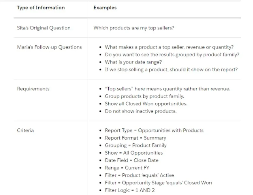Click the 'Examples' column header
Viewport: 253px width, 195px height.
pyautogui.click(x=105, y=8)
